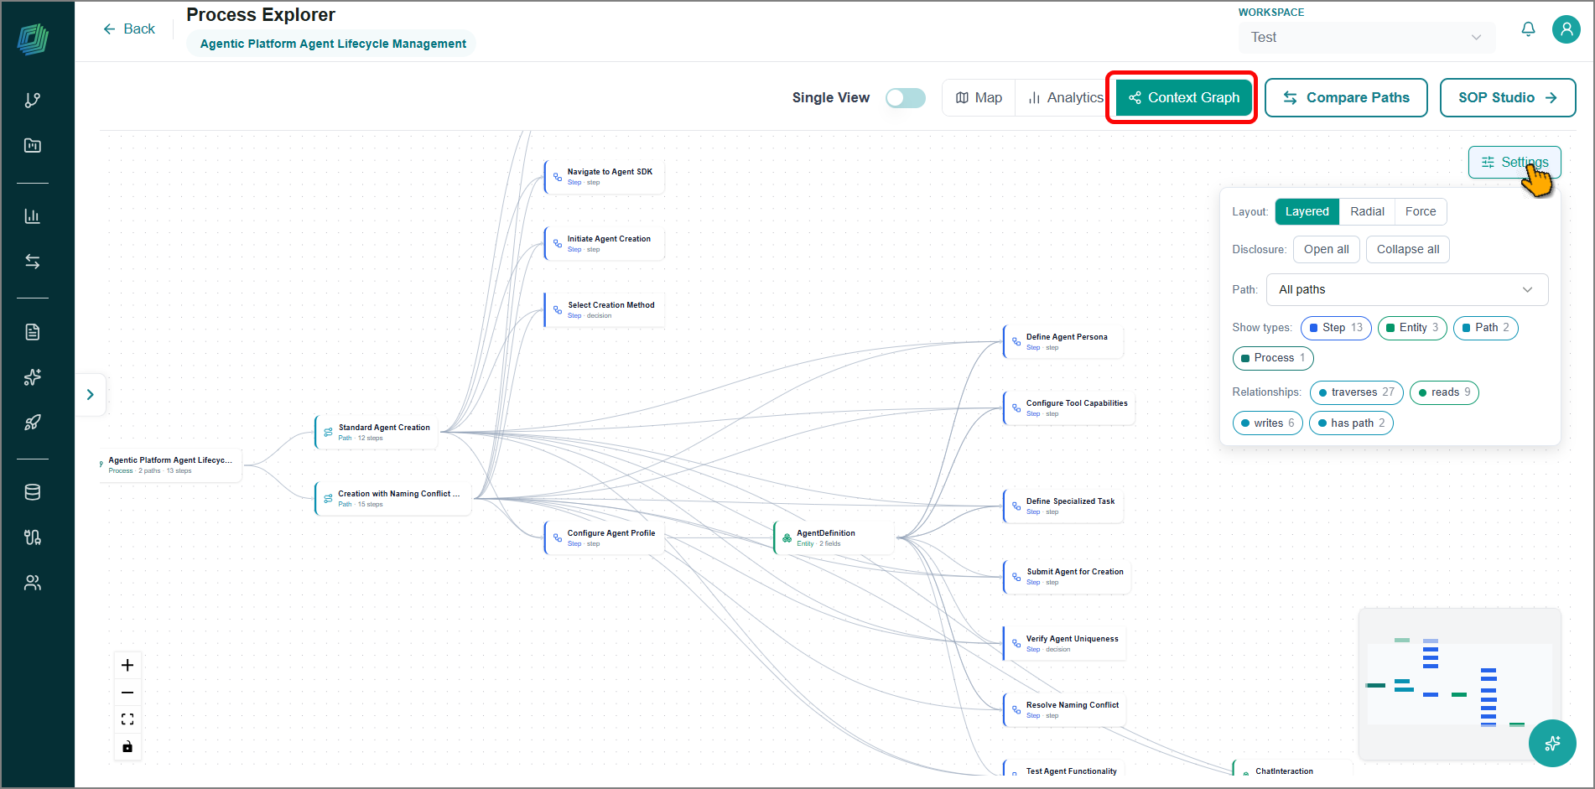
Task: Toggle the reads relationship chip
Action: [x=1444, y=392]
